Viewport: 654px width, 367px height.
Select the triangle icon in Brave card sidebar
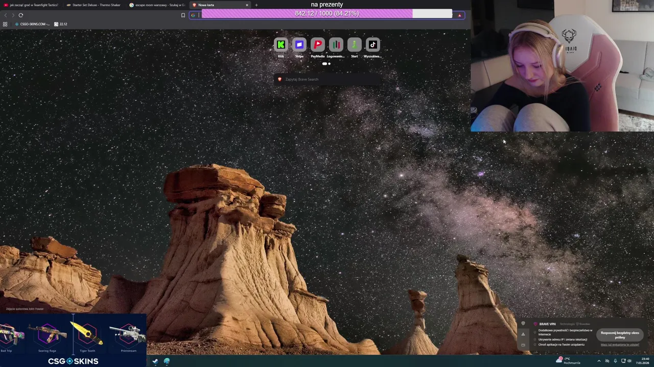[x=523, y=334]
